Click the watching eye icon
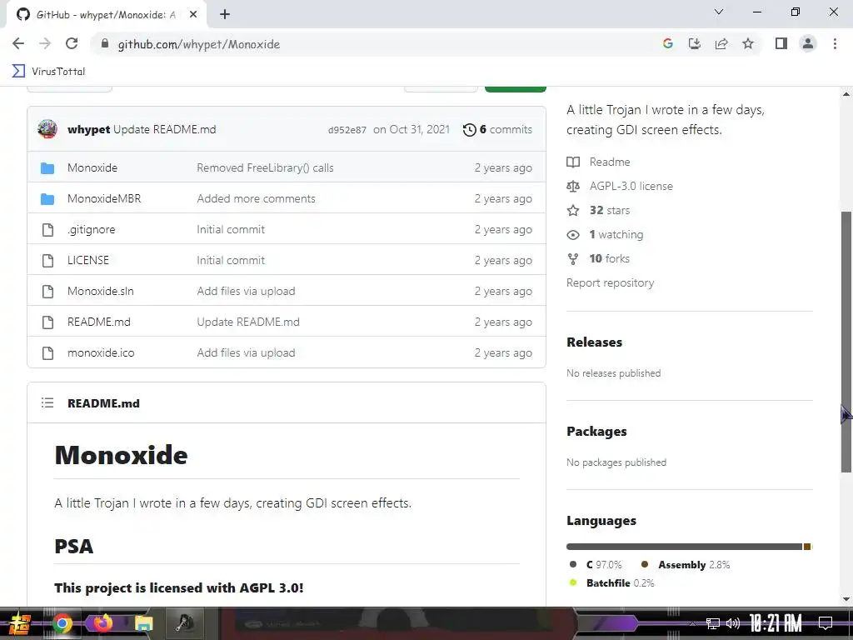The width and height of the screenshot is (853, 640). click(573, 234)
